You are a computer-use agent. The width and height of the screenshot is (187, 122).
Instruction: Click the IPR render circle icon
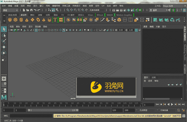(x=129, y=10)
